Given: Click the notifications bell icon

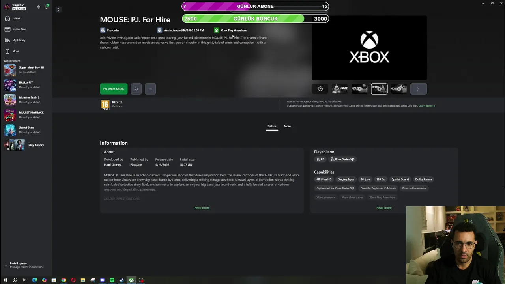Looking at the screenshot, I should [47, 7].
